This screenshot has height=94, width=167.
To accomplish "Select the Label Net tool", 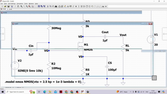I will (71, 6).
